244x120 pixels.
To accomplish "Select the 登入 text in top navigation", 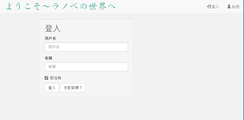I will pos(215,7).
